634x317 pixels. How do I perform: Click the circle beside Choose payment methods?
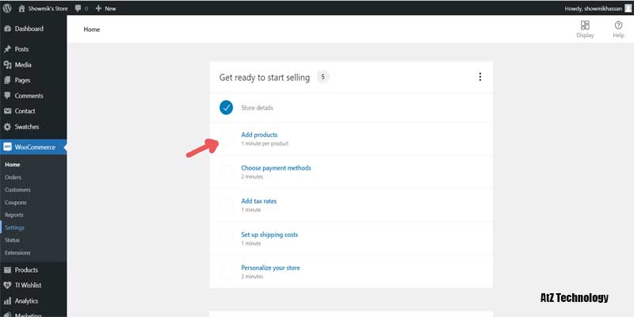(x=227, y=172)
